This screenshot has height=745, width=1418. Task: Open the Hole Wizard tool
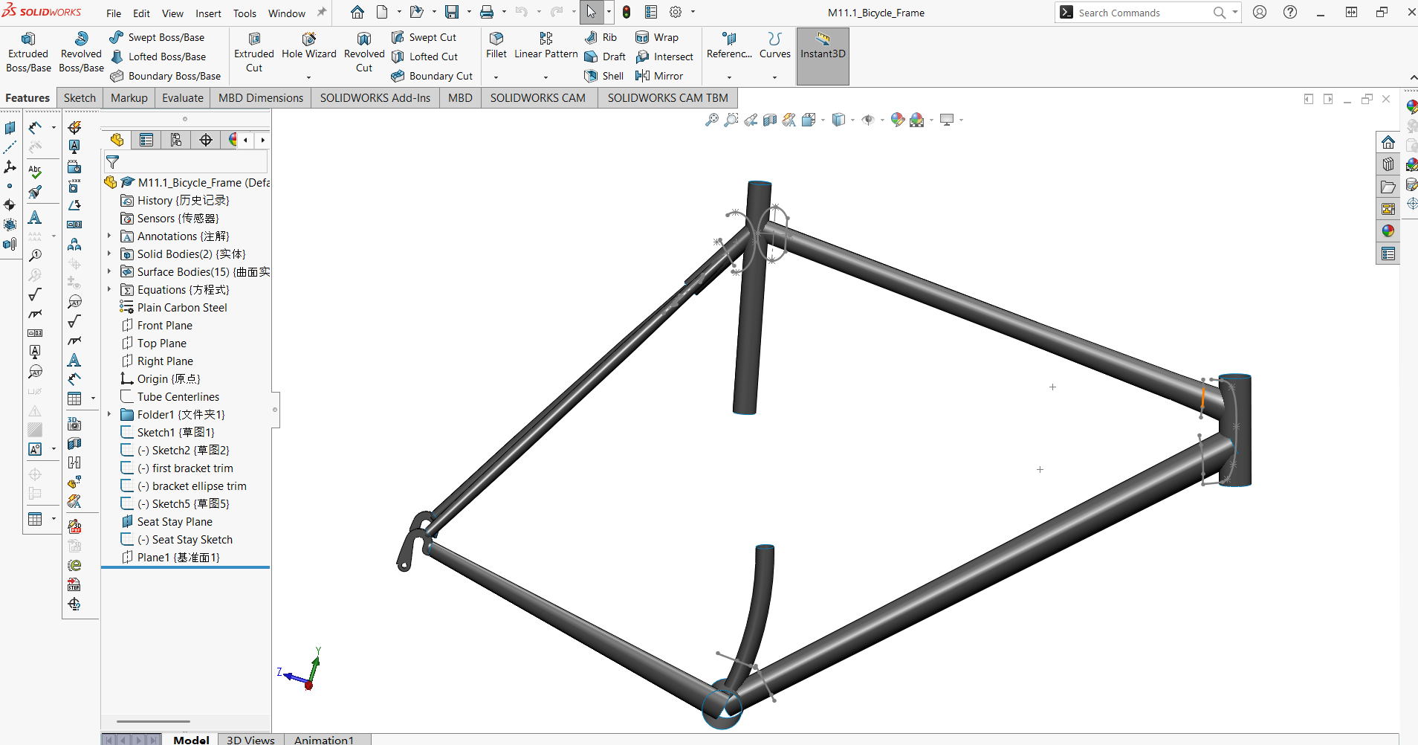point(309,45)
